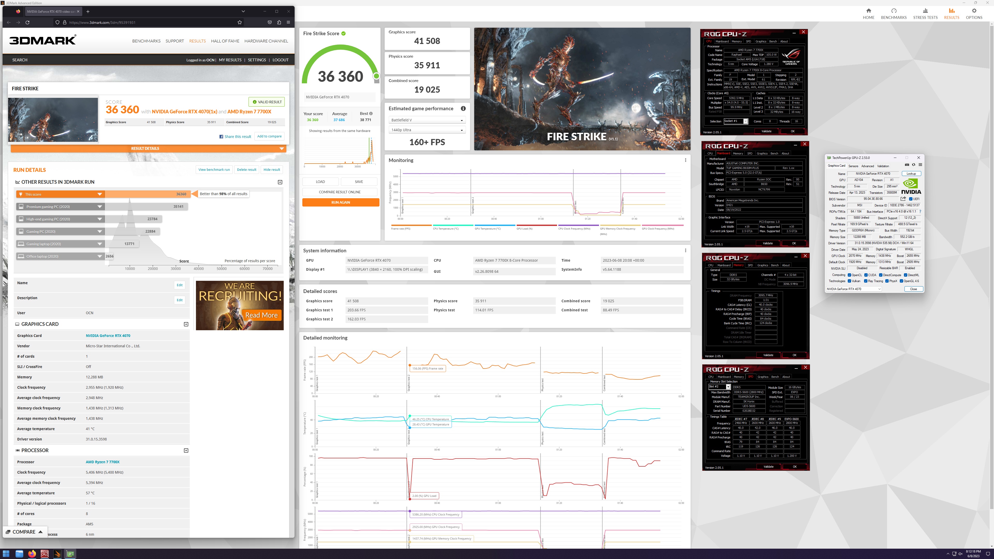Switch to the Validation tab in GPU-Z
This screenshot has width=994, height=559.
tap(883, 166)
